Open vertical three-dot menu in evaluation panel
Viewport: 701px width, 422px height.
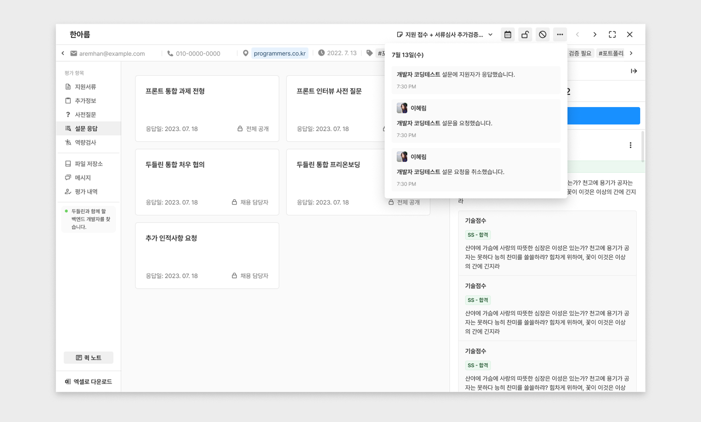pyautogui.click(x=630, y=145)
